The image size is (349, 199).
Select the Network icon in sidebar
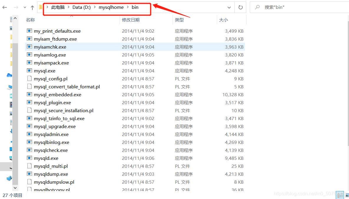tap(9, 178)
